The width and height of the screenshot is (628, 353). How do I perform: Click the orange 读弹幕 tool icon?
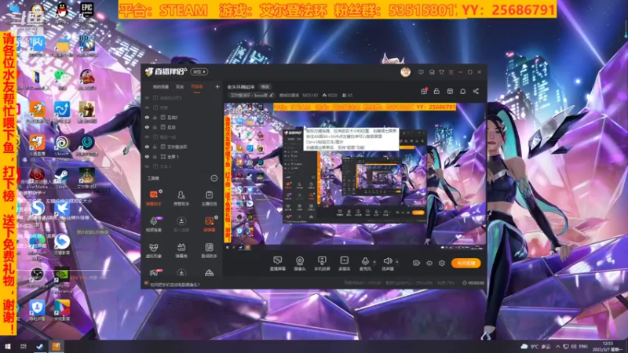tap(209, 224)
